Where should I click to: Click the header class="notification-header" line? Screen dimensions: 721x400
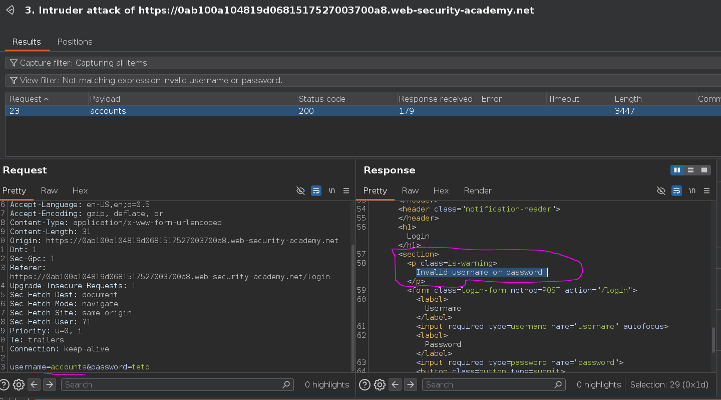coord(479,209)
